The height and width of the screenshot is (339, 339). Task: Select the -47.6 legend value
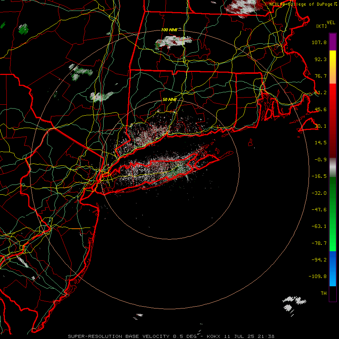pyautogui.click(x=319, y=210)
